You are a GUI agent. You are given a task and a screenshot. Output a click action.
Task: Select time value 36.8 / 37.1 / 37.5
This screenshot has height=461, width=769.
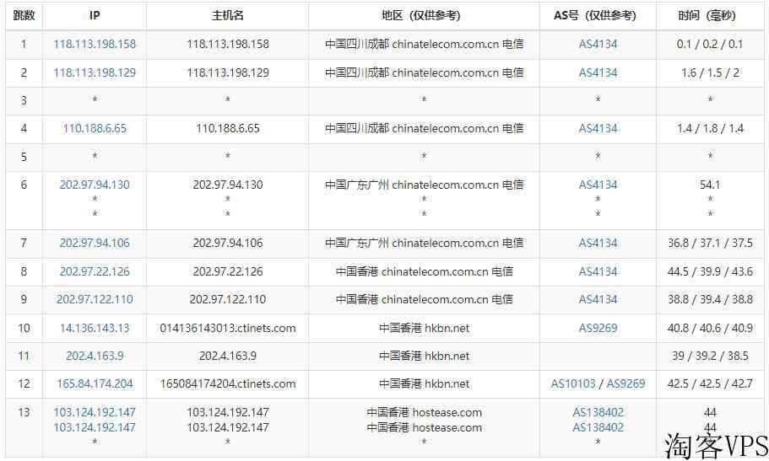click(710, 243)
